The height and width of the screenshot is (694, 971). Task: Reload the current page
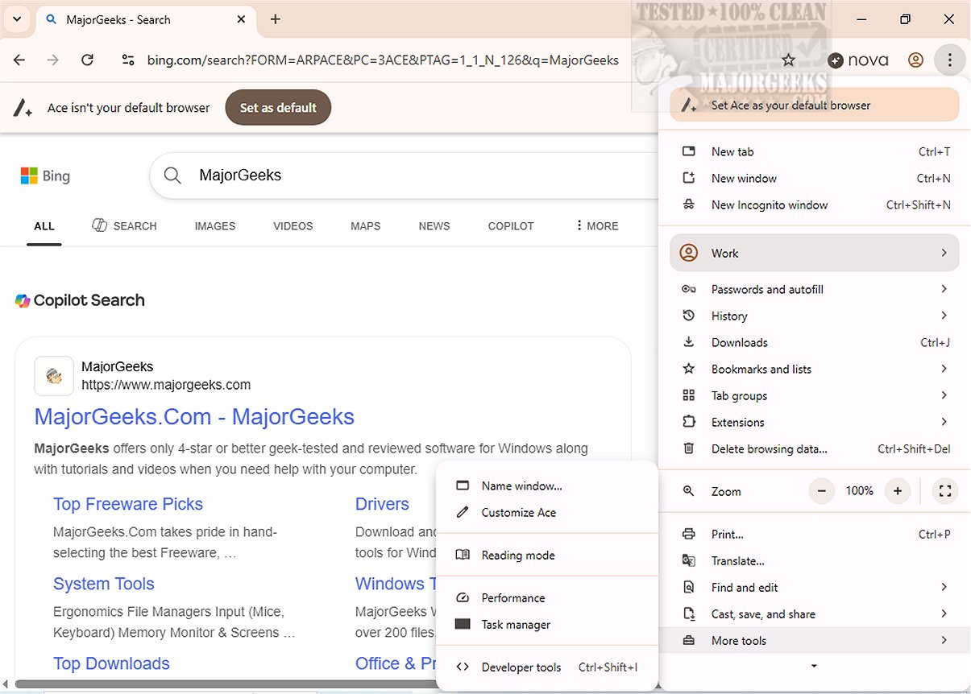pyautogui.click(x=88, y=60)
